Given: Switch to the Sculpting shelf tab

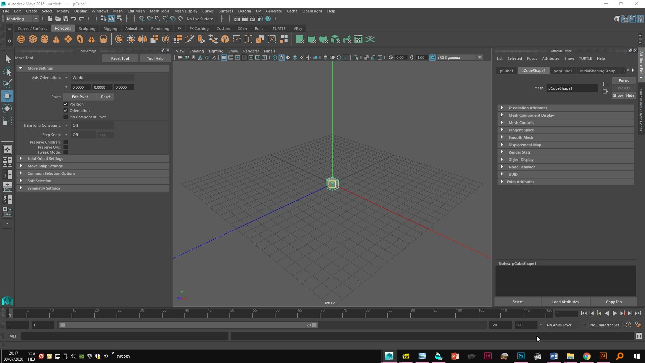Looking at the screenshot, I should tap(87, 29).
